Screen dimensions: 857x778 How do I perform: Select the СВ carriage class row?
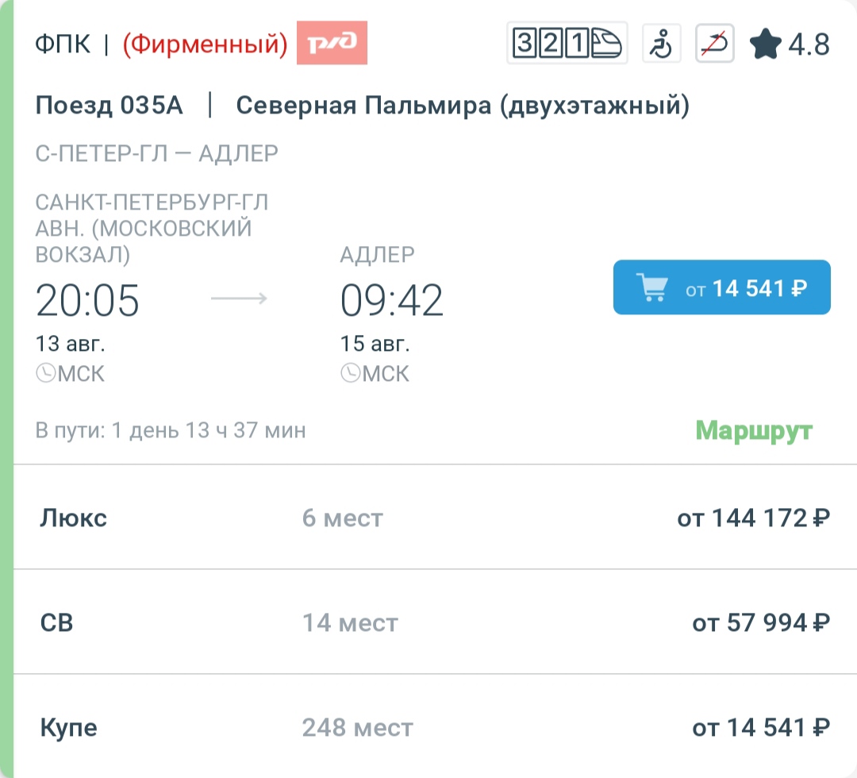pyautogui.click(x=435, y=622)
